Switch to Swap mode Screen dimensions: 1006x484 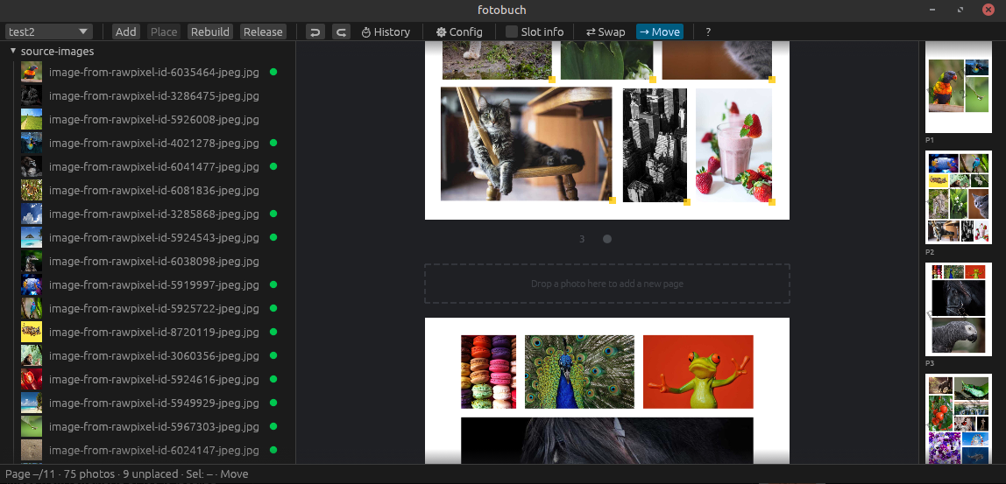(x=606, y=32)
